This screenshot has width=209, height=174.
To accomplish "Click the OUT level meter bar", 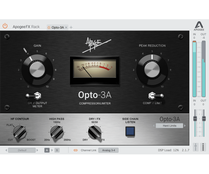I will pyautogui.click(x=204, y=69).
